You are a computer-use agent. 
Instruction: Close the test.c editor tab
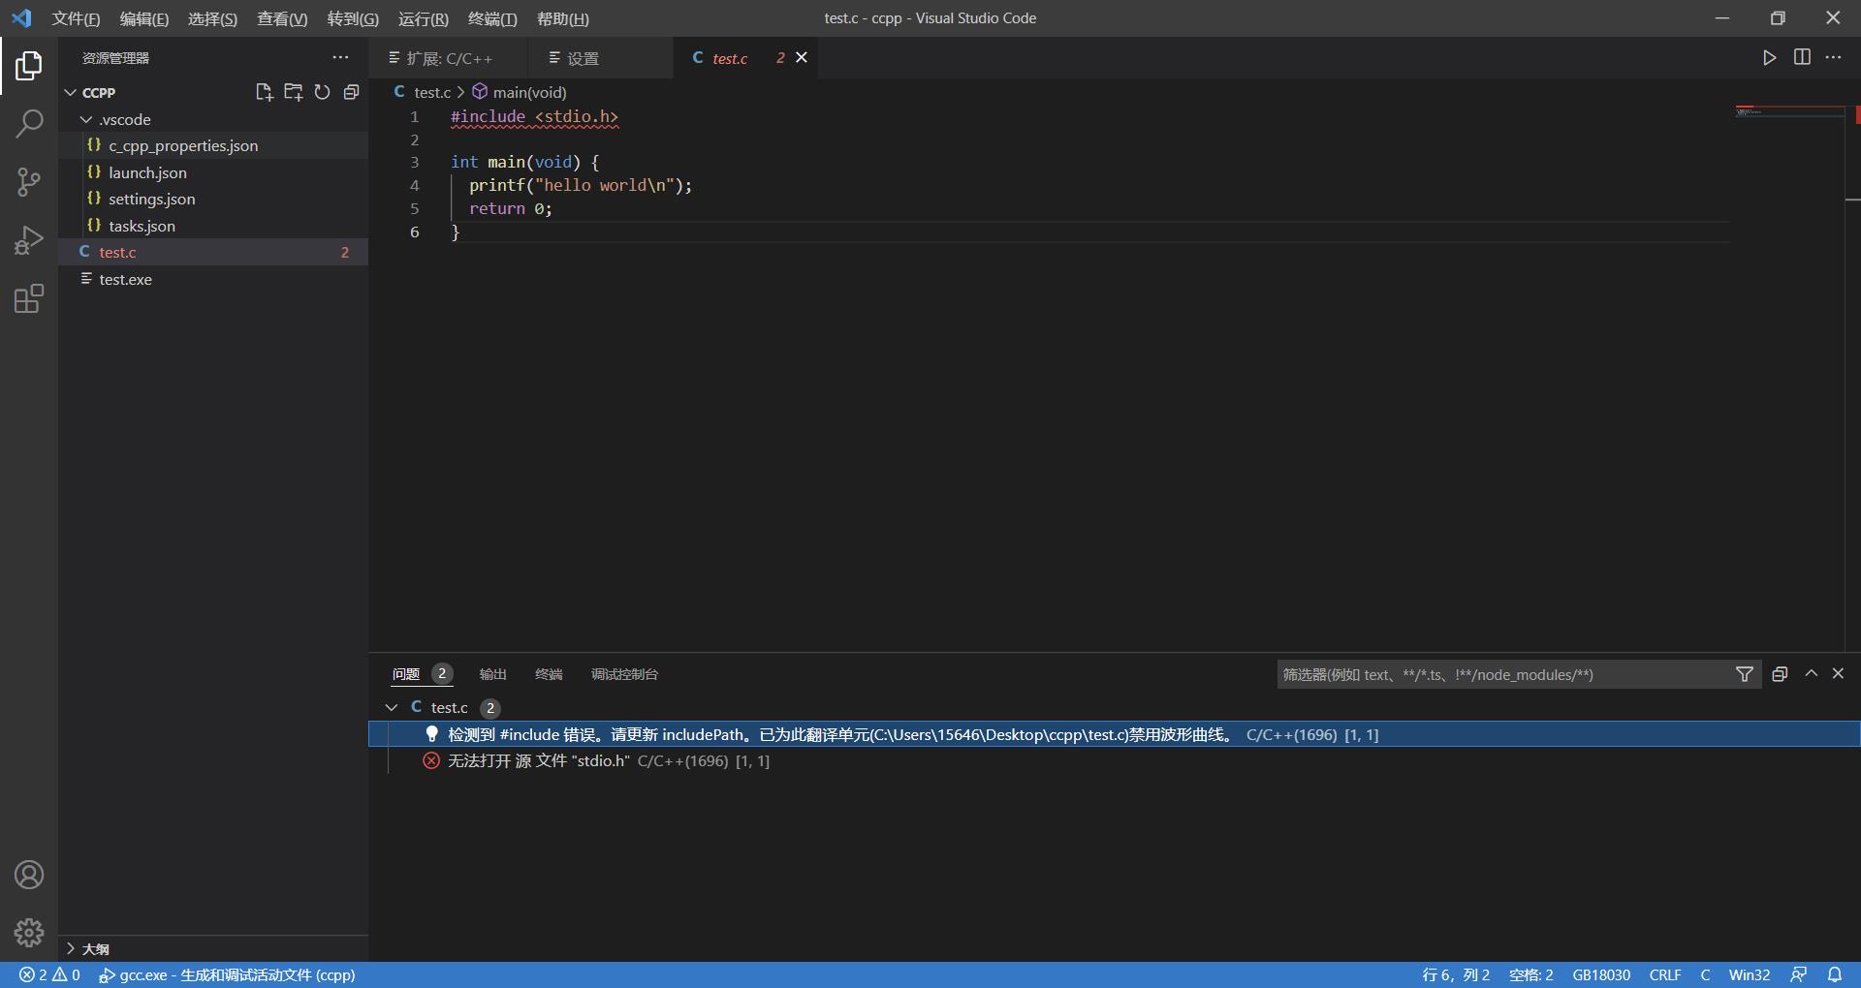coord(802,57)
